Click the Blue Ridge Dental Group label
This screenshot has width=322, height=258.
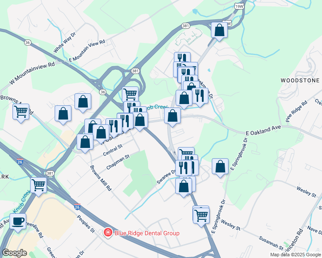tap(147, 233)
